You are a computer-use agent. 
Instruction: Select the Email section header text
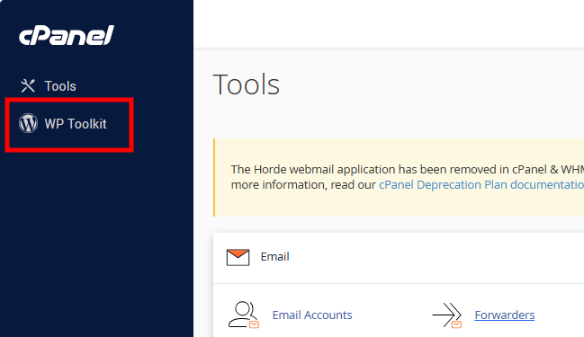(x=274, y=257)
